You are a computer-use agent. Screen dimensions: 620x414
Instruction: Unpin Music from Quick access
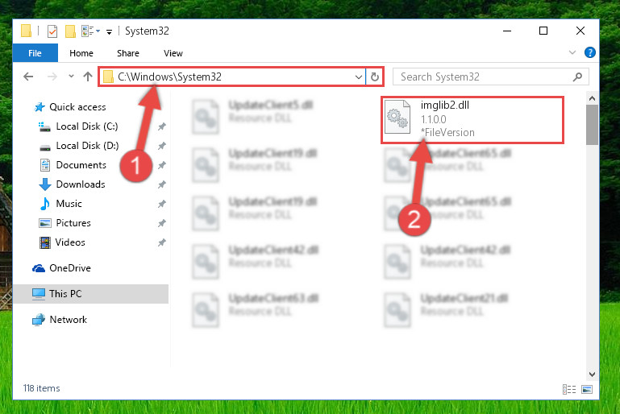pos(162,204)
